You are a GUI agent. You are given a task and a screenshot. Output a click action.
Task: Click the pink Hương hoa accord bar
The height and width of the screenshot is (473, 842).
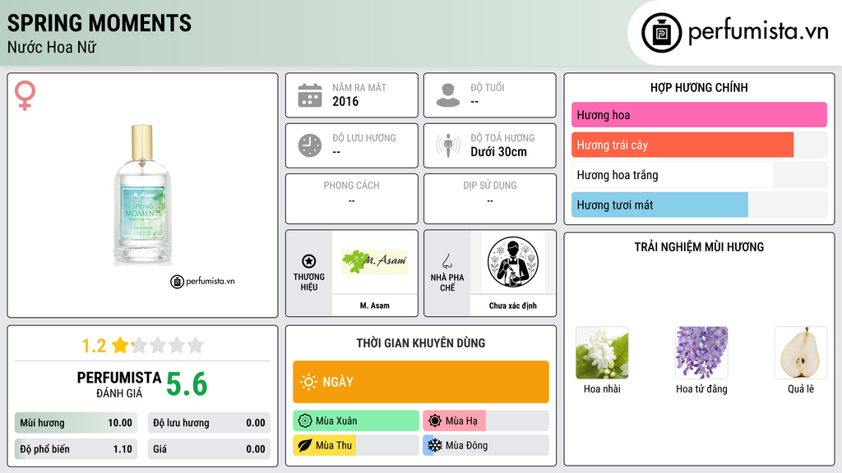coord(699,115)
